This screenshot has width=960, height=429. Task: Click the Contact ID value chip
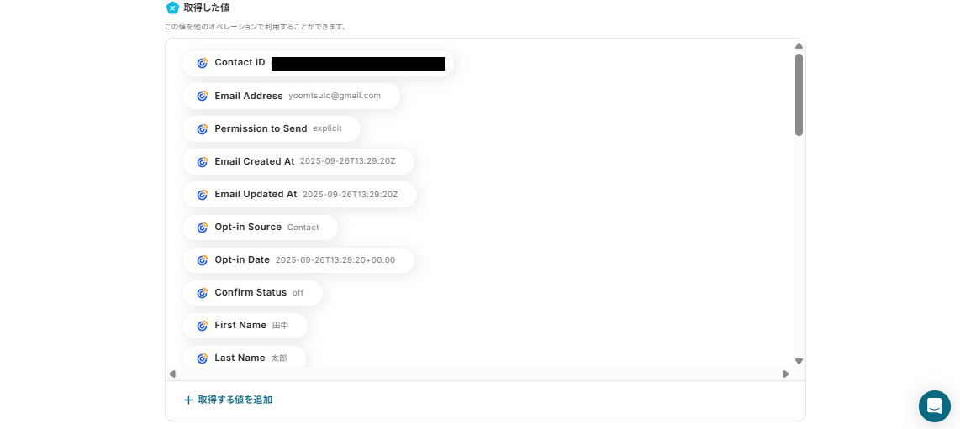click(318, 63)
